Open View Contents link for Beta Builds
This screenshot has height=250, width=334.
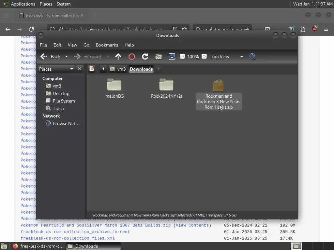[192, 225]
